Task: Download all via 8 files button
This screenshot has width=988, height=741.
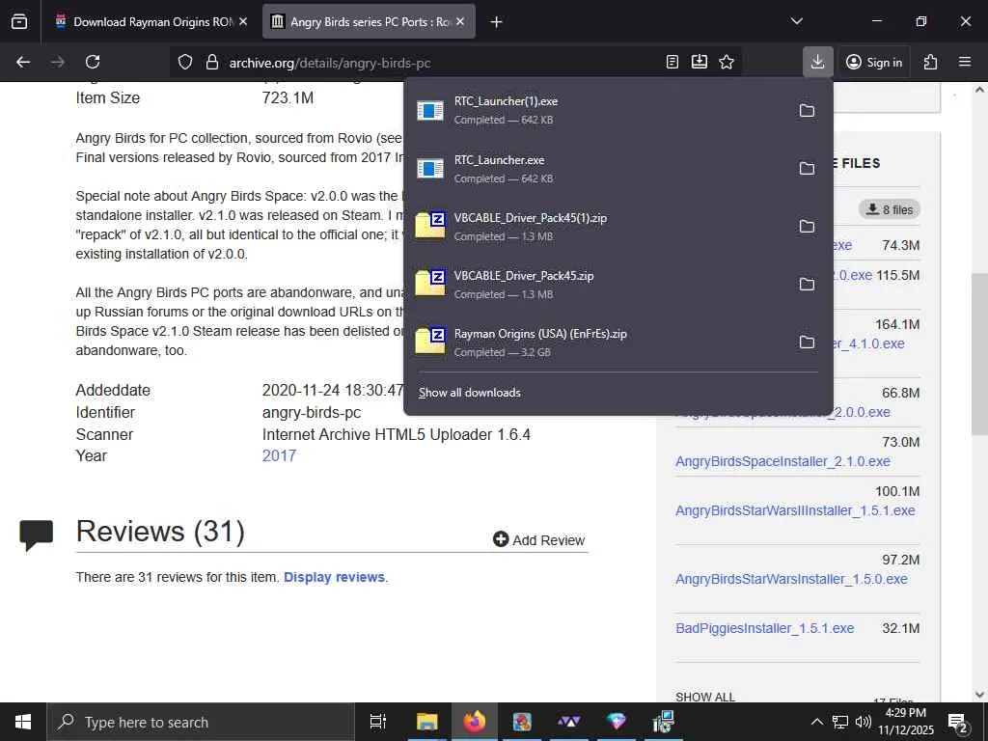Action: point(889,209)
